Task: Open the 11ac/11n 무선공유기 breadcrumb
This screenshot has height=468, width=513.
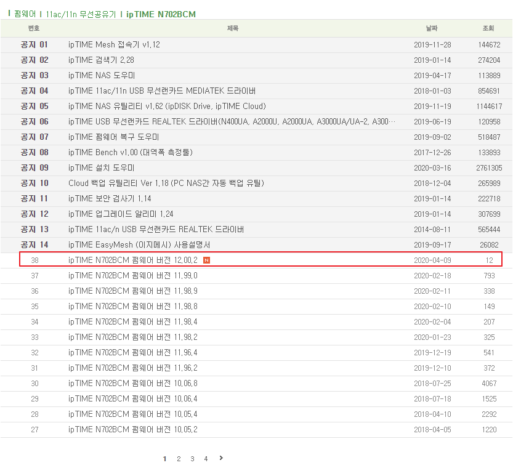Action: click(81, 14)
